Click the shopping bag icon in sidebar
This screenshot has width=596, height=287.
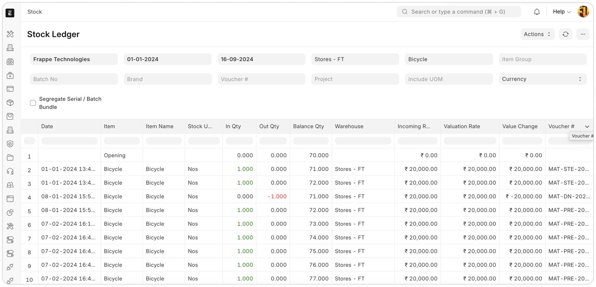10,116
